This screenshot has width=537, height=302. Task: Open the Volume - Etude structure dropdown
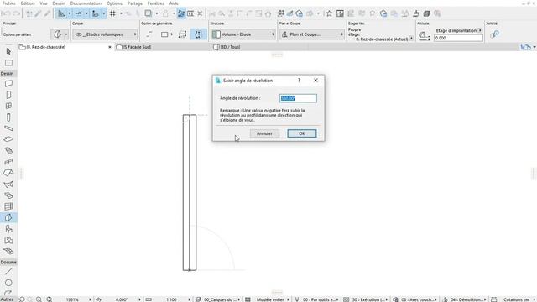(243, 34)
